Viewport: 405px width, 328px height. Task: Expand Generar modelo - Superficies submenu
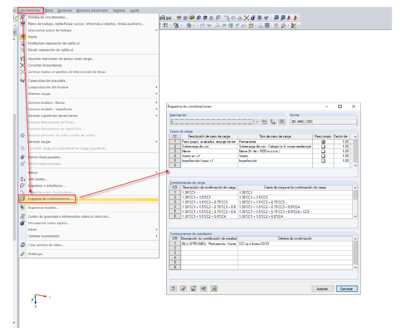157,109
